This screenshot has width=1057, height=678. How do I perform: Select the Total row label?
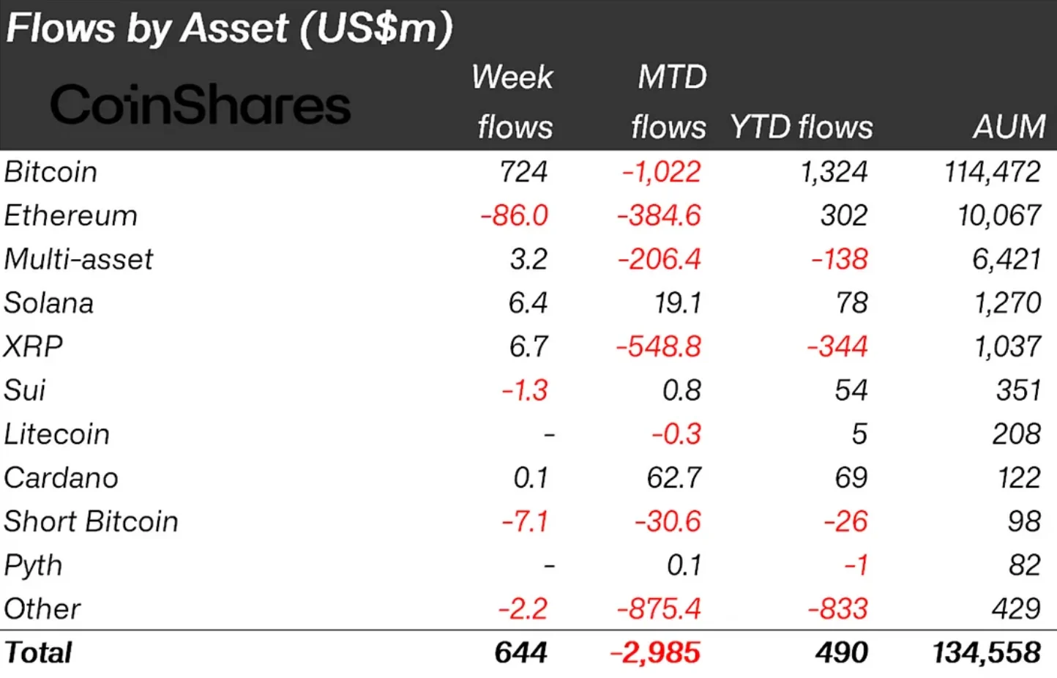coord(38,652)
